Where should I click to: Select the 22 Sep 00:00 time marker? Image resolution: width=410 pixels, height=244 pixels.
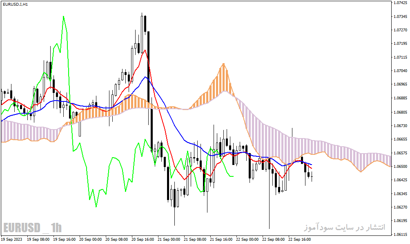pyautogui.click(x=247, y=239)
